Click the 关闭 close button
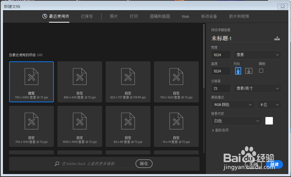The image size is (291, 177). pyautogui.click(x=253, y=164)
